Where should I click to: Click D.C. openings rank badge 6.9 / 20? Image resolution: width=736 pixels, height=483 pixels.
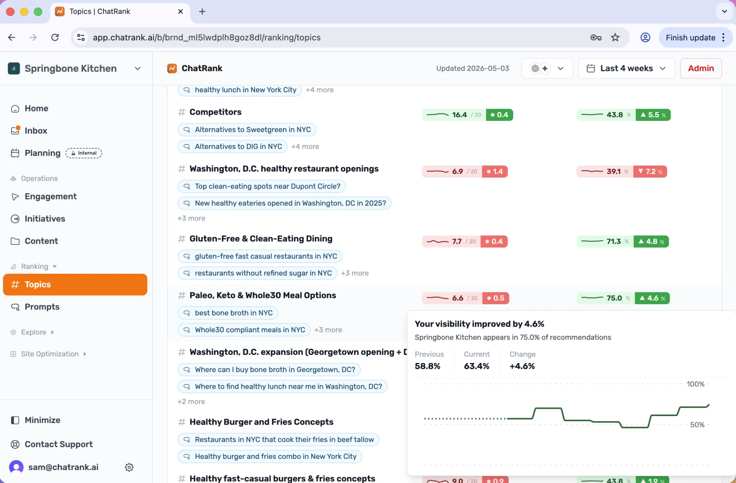pyautogui.click(x=465, y=171)
